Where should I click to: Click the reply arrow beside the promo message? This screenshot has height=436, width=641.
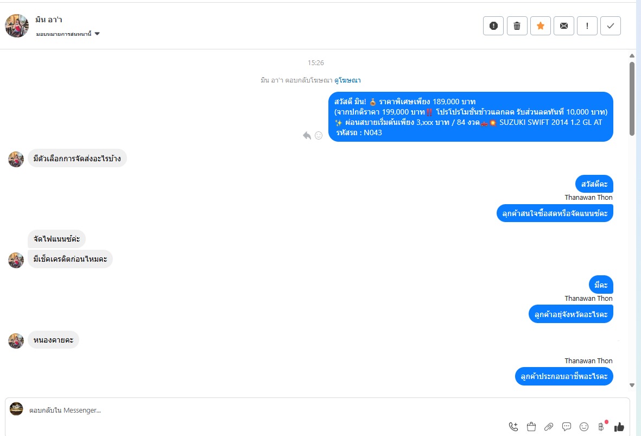[307, 135]
